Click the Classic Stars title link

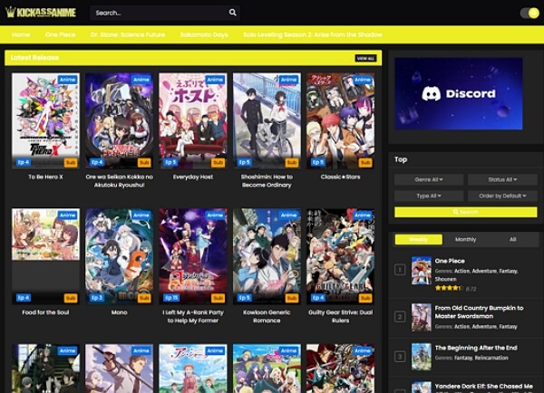340,177
